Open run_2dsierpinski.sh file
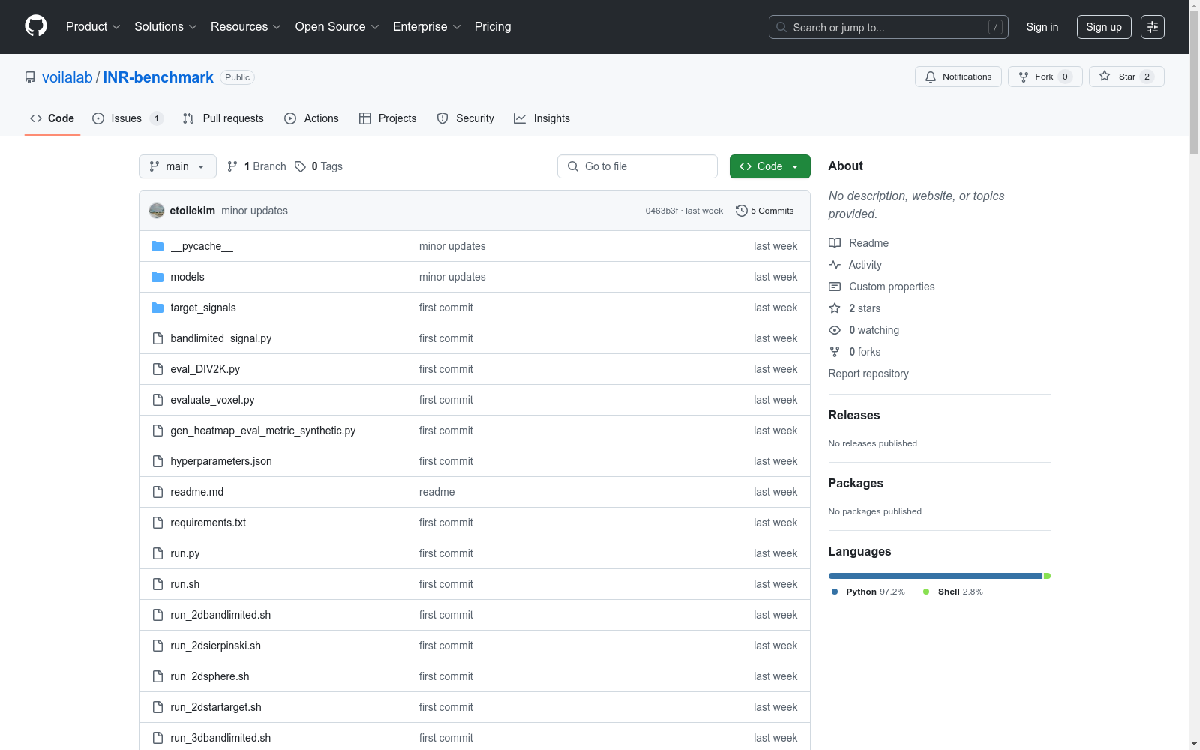The height and width of the screenshot is (750, 1200). click(x=216, y=646)
